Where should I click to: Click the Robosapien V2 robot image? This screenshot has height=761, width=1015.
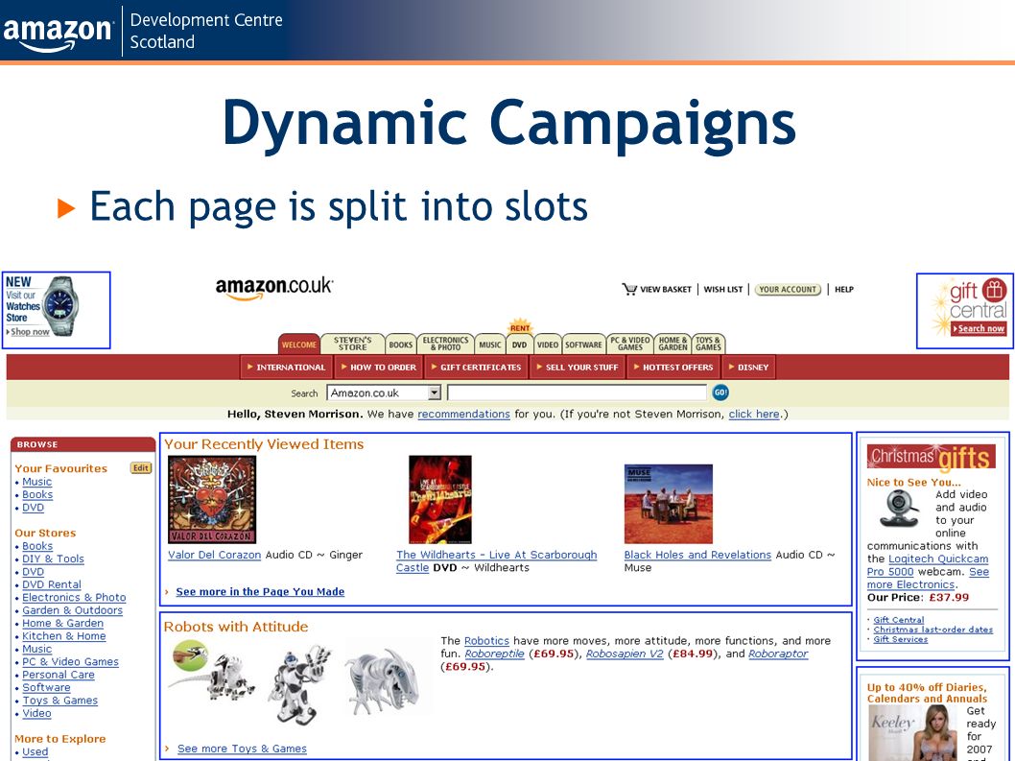(299, 683)
